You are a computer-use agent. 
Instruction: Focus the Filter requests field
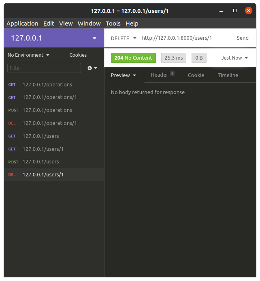tap(44, 68)
